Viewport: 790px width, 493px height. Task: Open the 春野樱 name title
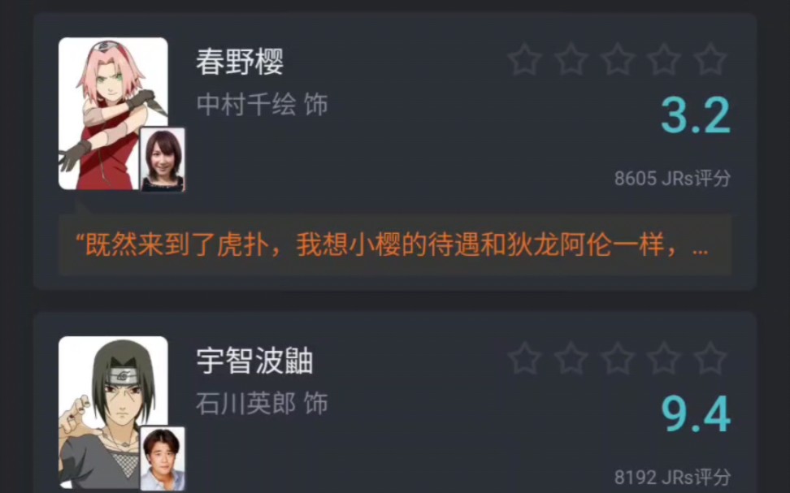pos(240,62)
